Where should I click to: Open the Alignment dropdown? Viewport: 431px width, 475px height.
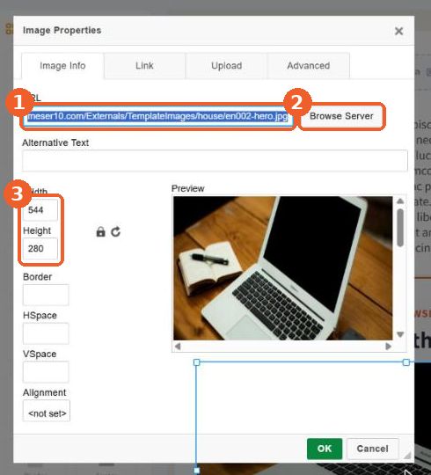click(47, 411)
